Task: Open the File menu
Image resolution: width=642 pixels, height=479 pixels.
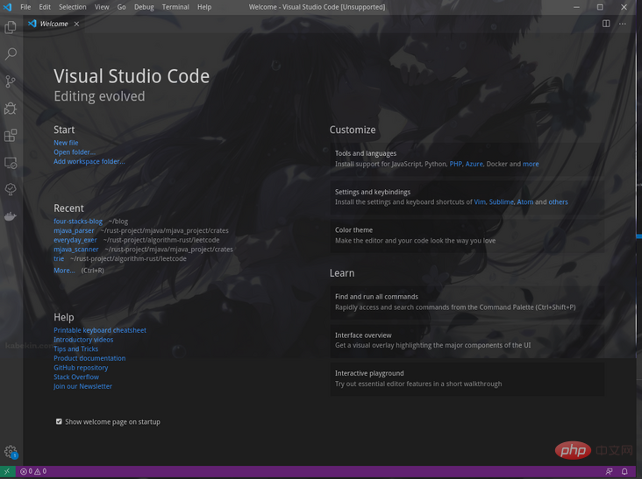Action: 25,7
